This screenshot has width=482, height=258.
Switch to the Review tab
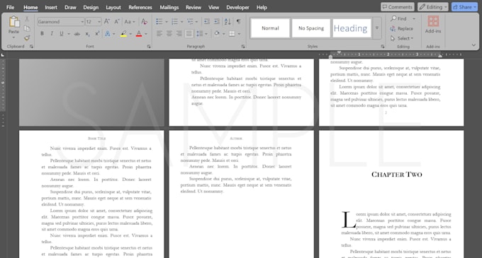coord(194,7)
